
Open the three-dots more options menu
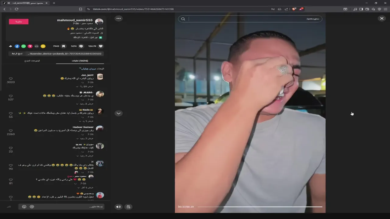119,19
